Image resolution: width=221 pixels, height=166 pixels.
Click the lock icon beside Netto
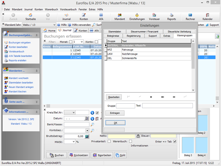click(138, 136)
